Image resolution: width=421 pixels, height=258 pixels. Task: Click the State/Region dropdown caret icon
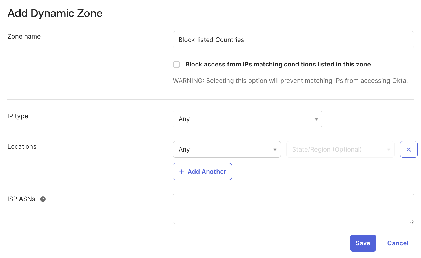click(x=389, y=150)
